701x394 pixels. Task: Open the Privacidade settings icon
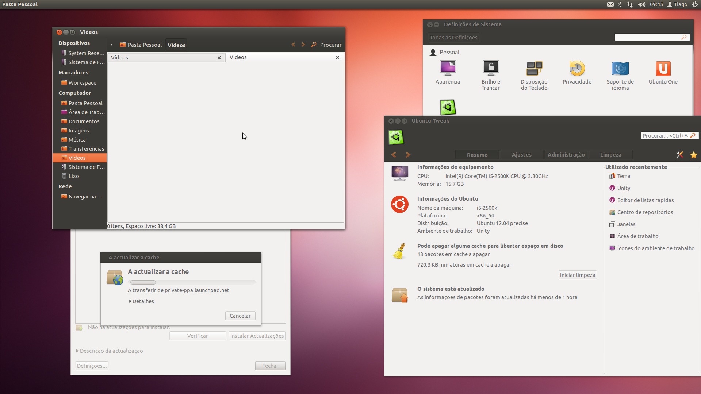click(577, 69)
